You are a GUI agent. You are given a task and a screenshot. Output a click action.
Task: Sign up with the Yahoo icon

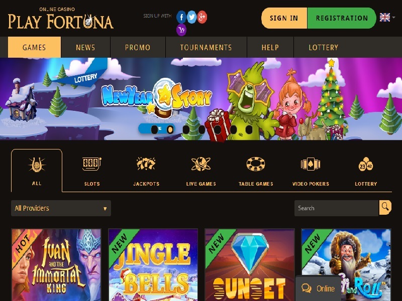point(181,30)
